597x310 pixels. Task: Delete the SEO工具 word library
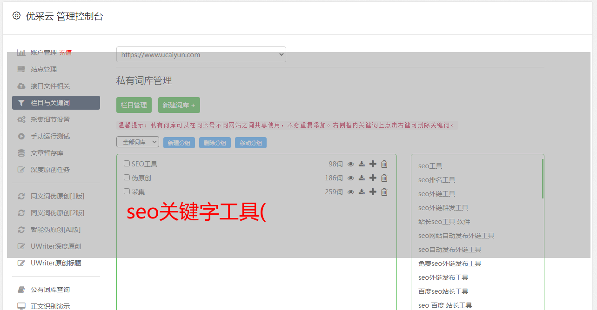[x=384, y=164]
